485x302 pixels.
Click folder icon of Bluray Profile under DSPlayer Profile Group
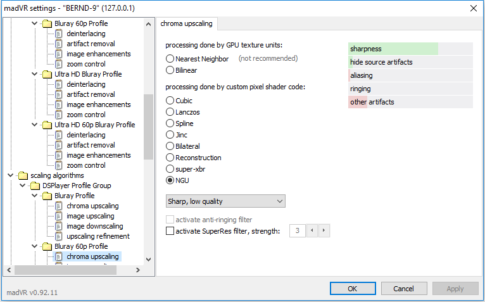tap(47, 196)
